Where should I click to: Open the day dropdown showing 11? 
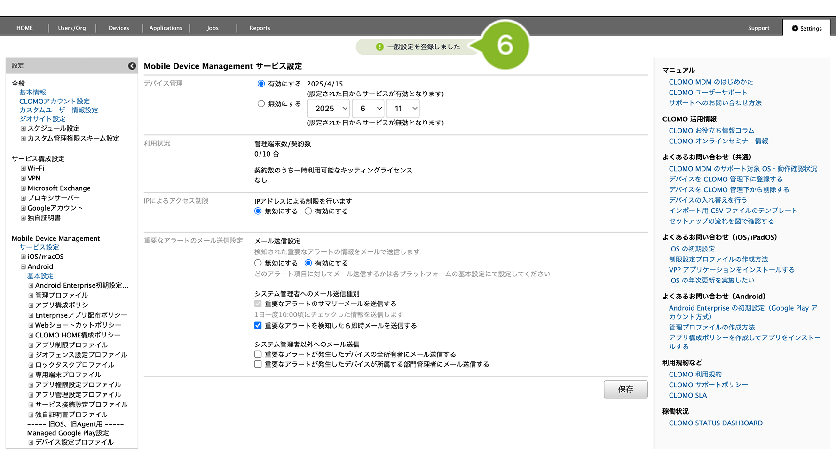click(x=403, y=109)
